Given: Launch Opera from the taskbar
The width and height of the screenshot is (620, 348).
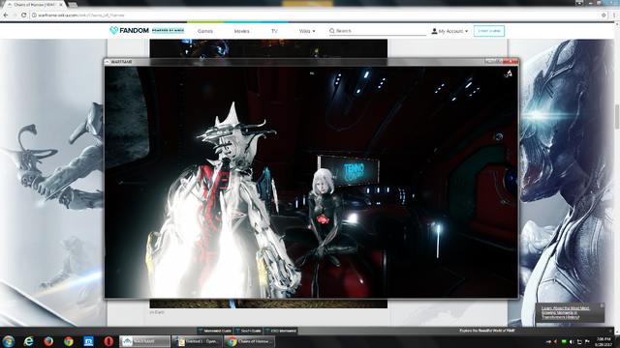Looking at the screenshot, I should point(108,341).
